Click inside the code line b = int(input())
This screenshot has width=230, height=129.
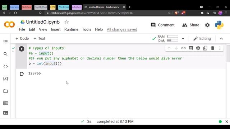pyautogui.click(x=45, y=63)
